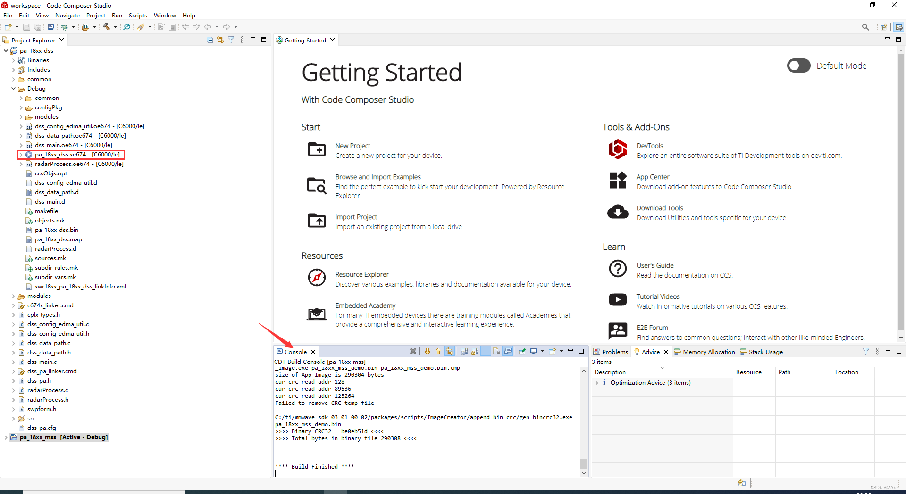Toggle Show Console When Output Changes
The height and width of the screenshot is (494, 906).
[508, 351]
